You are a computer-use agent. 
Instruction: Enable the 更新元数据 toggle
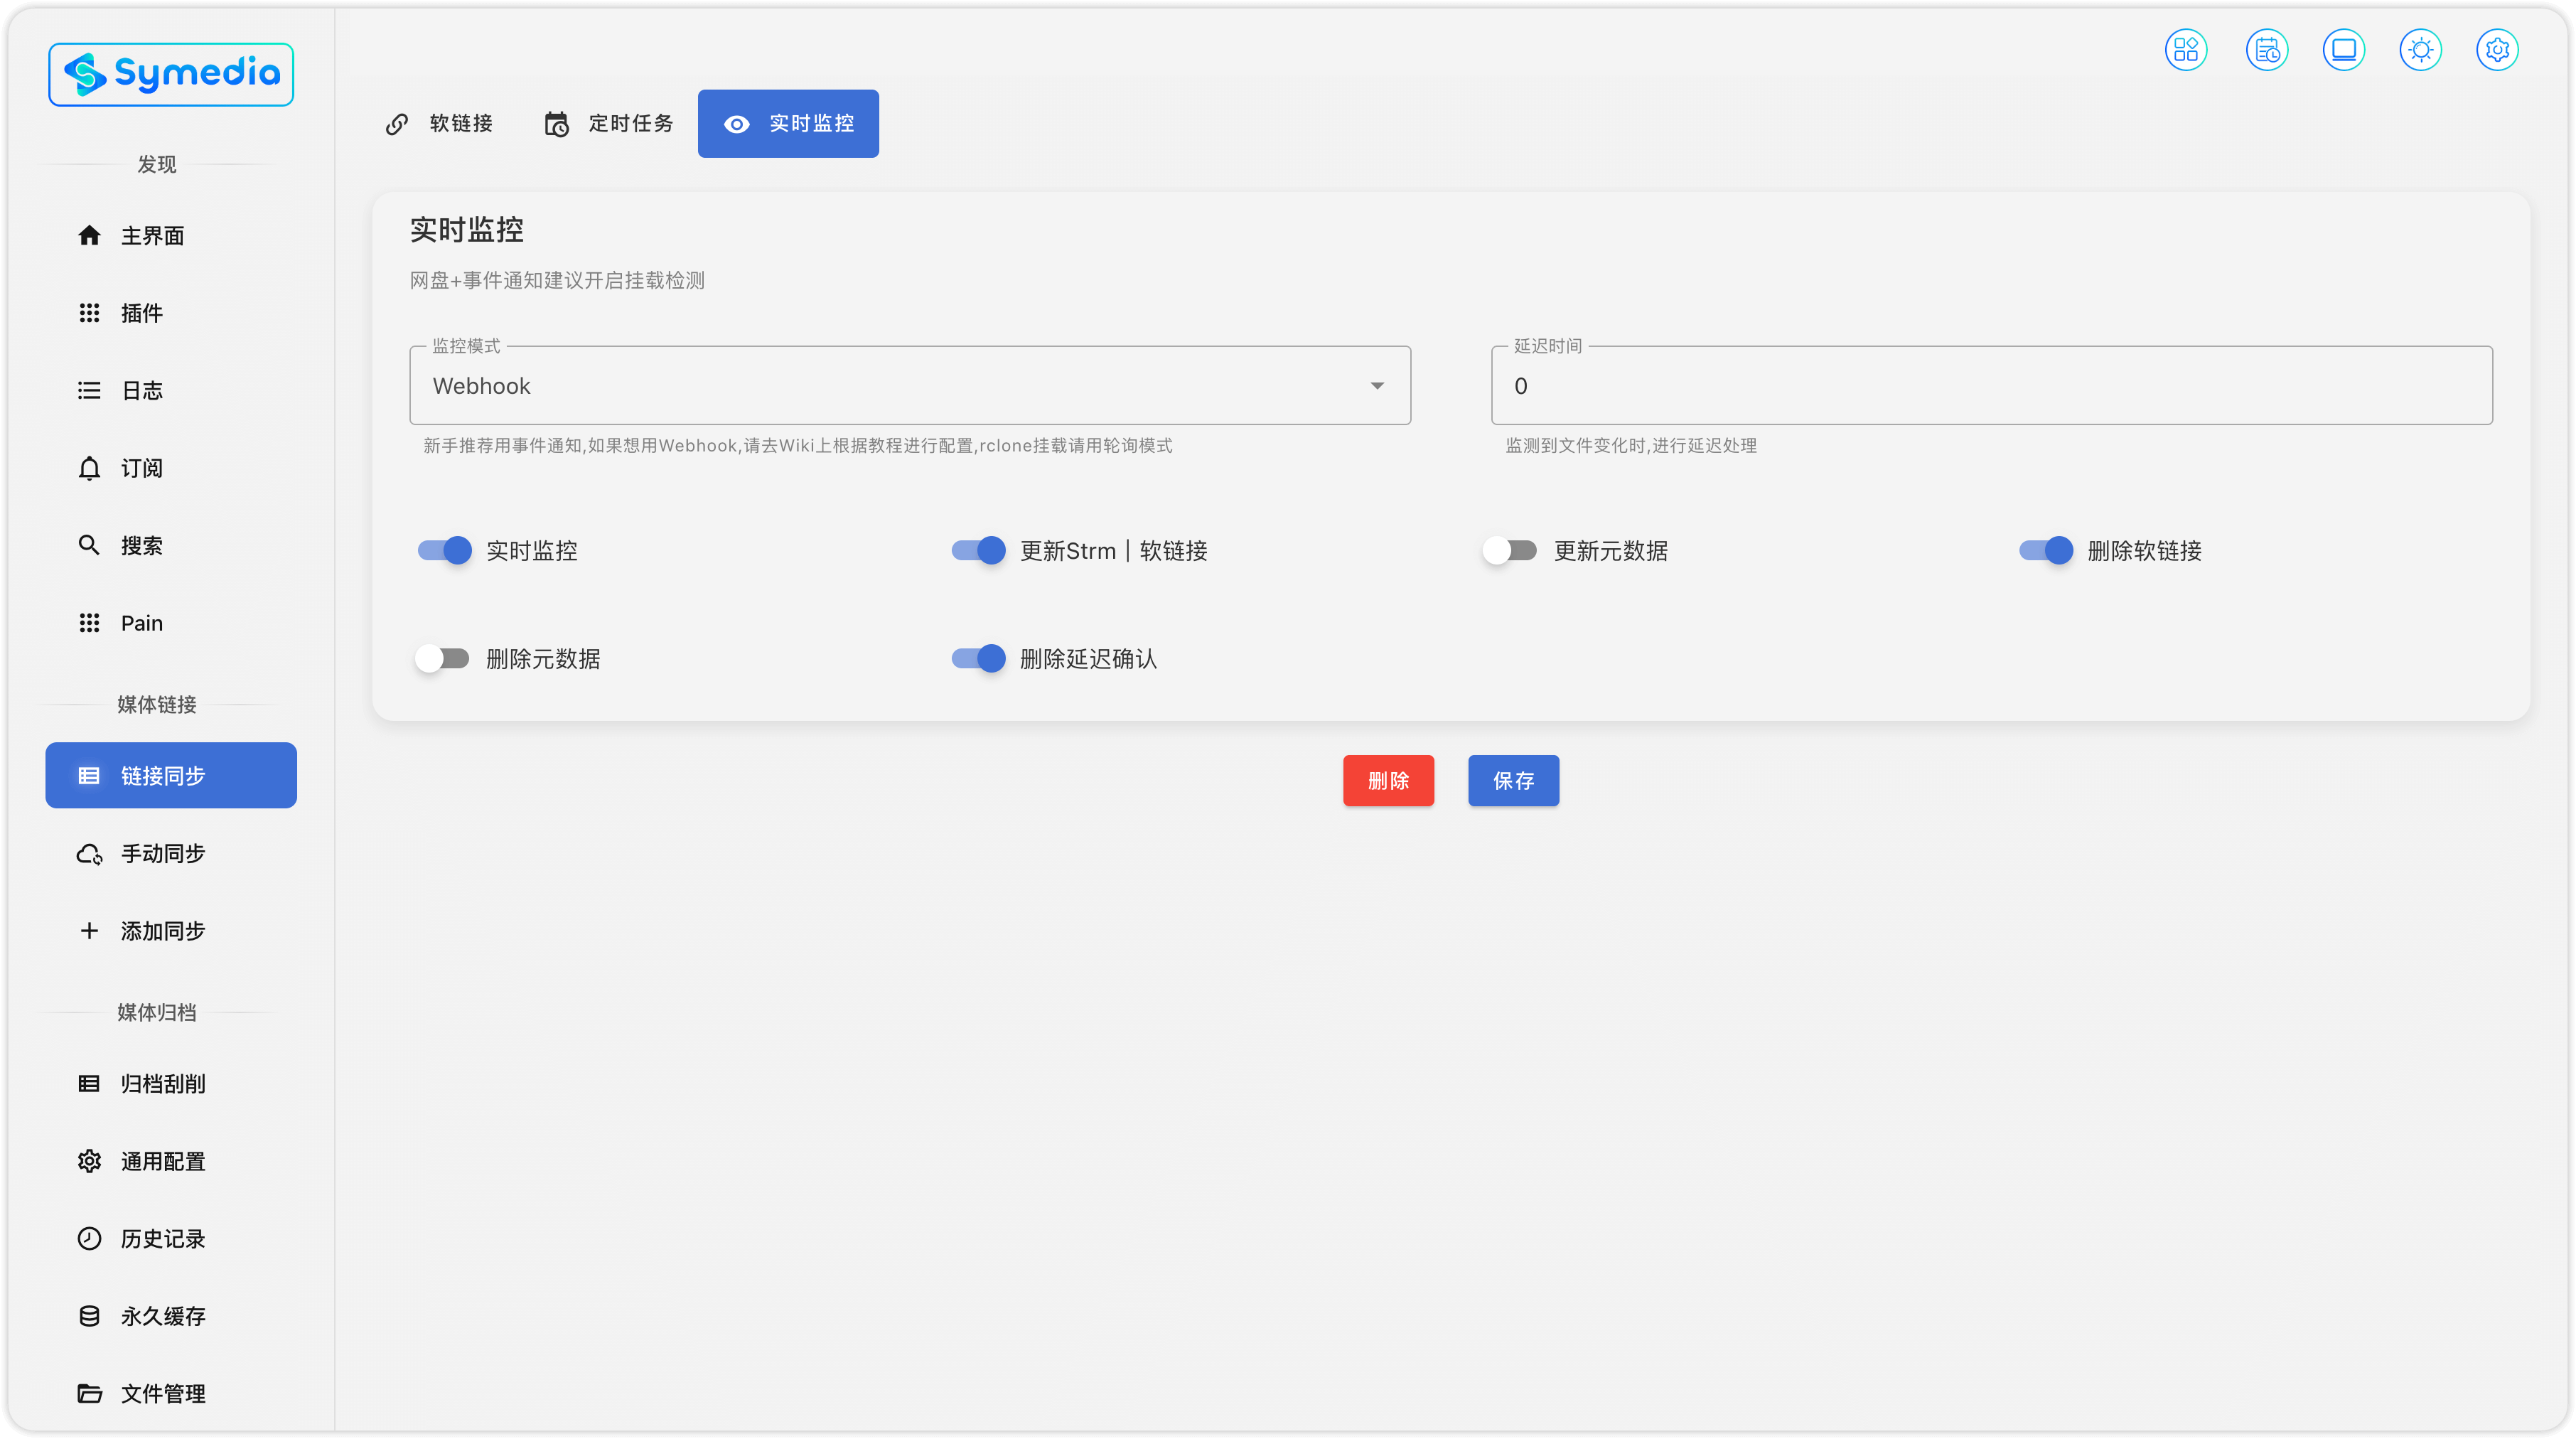coord(1510,550)
